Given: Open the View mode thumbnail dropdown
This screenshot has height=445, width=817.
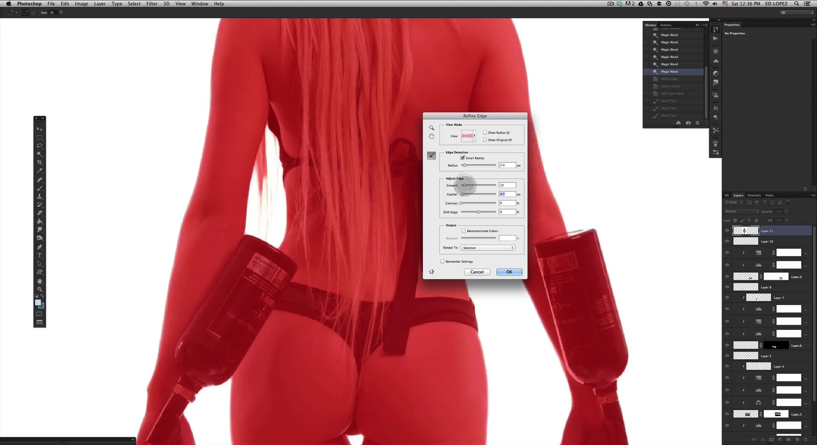Looking at the screenshot, I should tap(468, 136).
